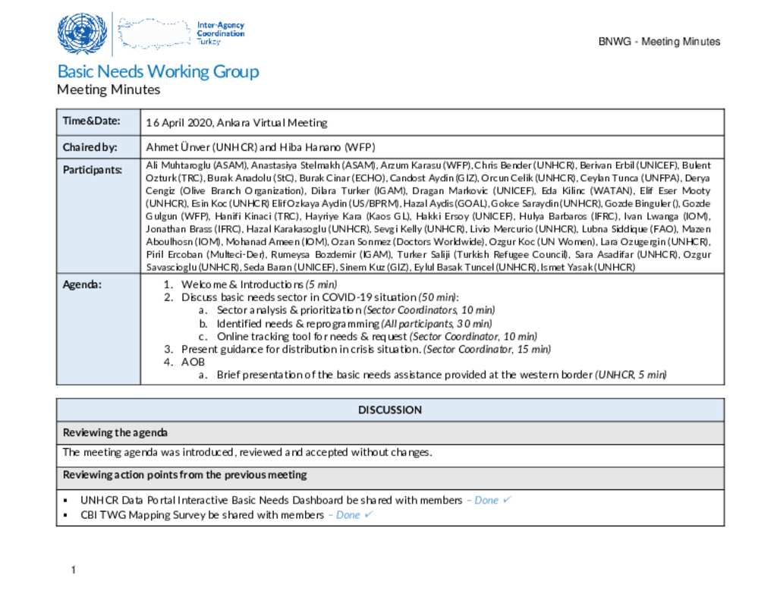Click the page number 1 in footer
Viewport: 777px width, 600px height.
pyautogui.click(x=72, y=570)
